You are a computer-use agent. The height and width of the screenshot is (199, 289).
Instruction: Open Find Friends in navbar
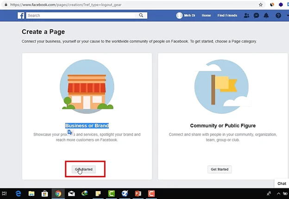(228, 15)
